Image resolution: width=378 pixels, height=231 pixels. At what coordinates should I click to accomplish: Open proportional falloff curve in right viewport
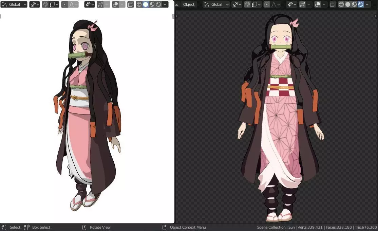275,4
